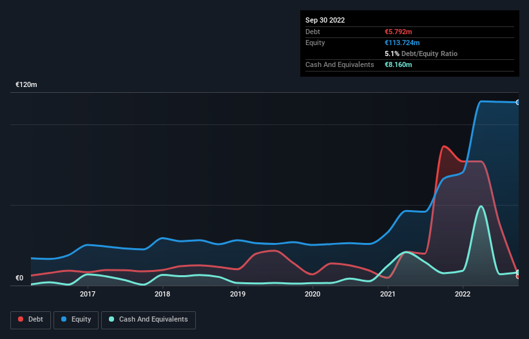529x339 pixels.
Task: Click the €5.792m debt value
Action: pos(398,32)
